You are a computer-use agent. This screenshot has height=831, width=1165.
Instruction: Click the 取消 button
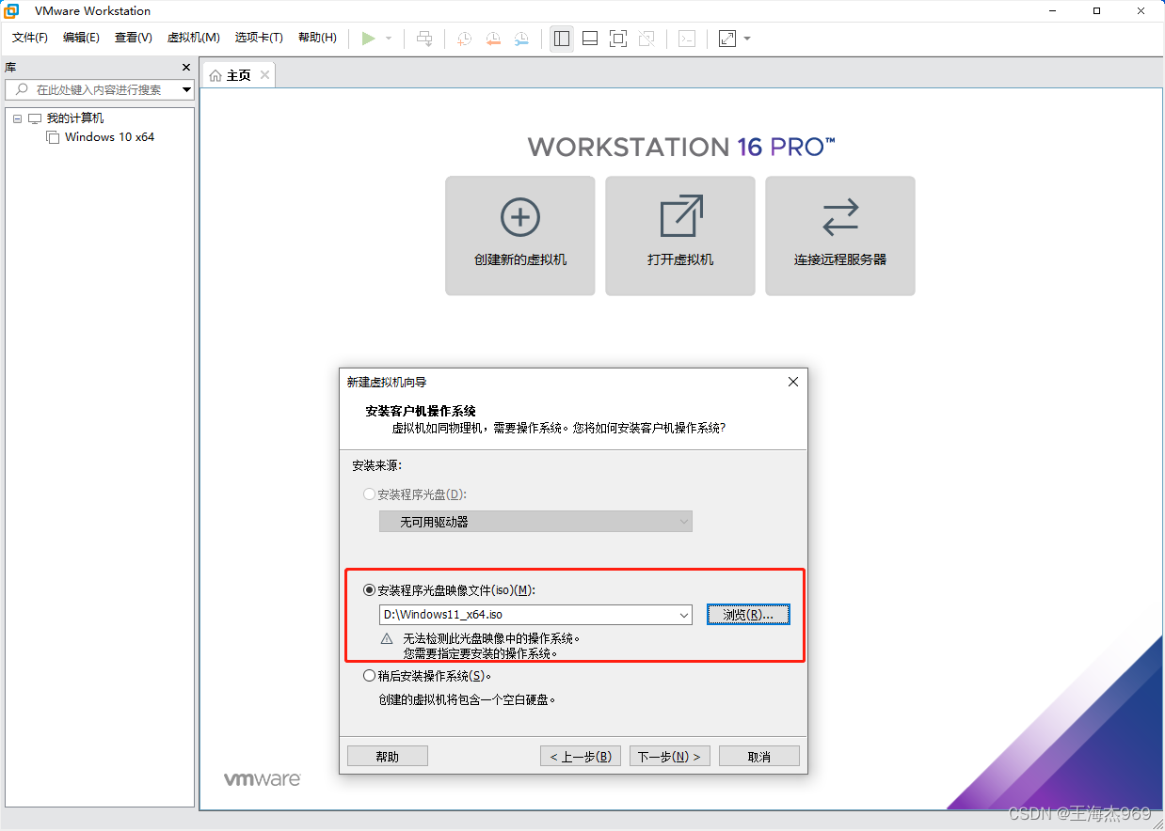[759, 757]
